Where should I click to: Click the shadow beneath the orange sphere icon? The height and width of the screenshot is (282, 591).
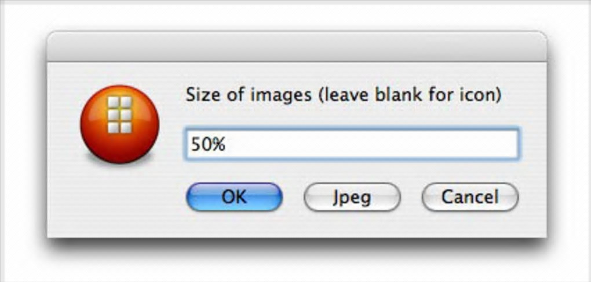coord(119,163)
